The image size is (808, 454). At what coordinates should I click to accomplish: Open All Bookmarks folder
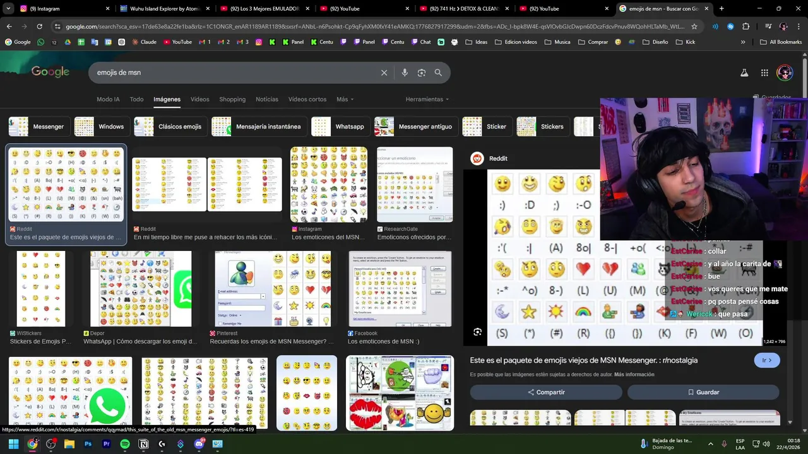coord(781,42)
